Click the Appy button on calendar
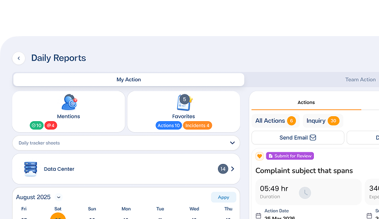 [223, 197]
